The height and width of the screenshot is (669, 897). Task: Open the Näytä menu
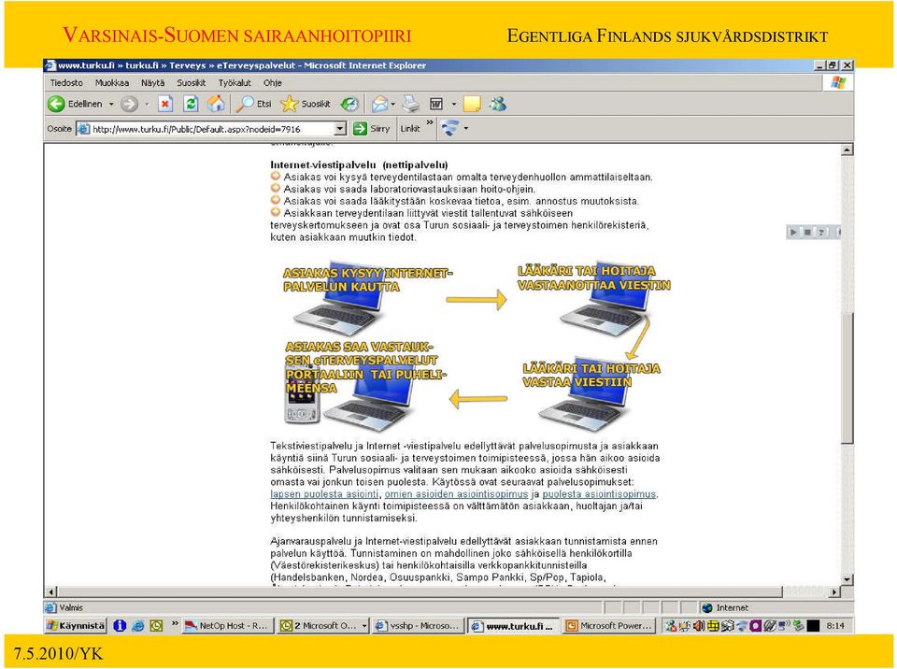point(152,83)
